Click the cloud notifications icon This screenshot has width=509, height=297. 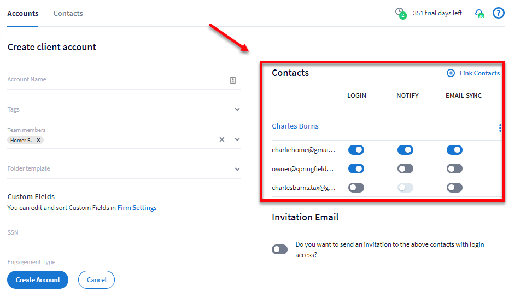[479, 14]
